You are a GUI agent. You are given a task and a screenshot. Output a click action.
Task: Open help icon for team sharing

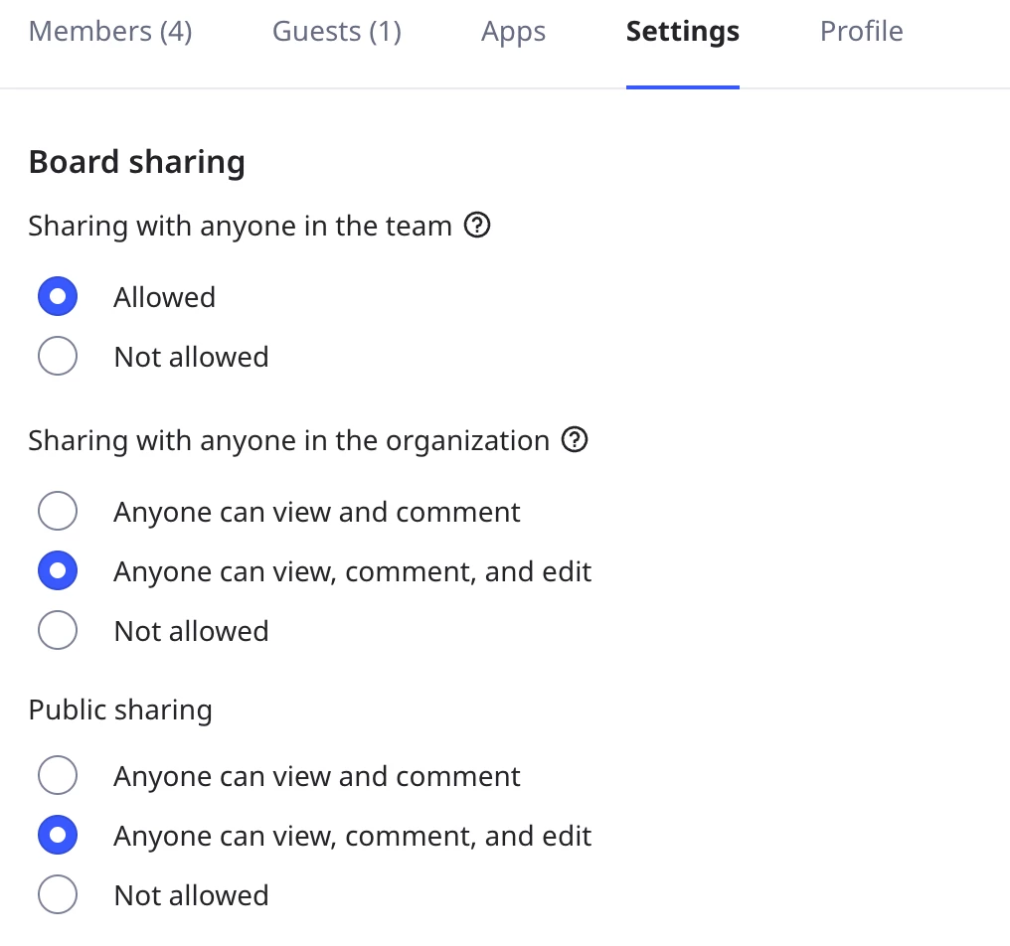[x=478, y=227]
